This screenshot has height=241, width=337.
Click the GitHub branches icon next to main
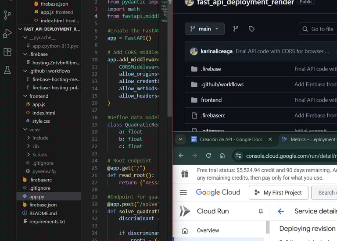(x=236, y=29)
